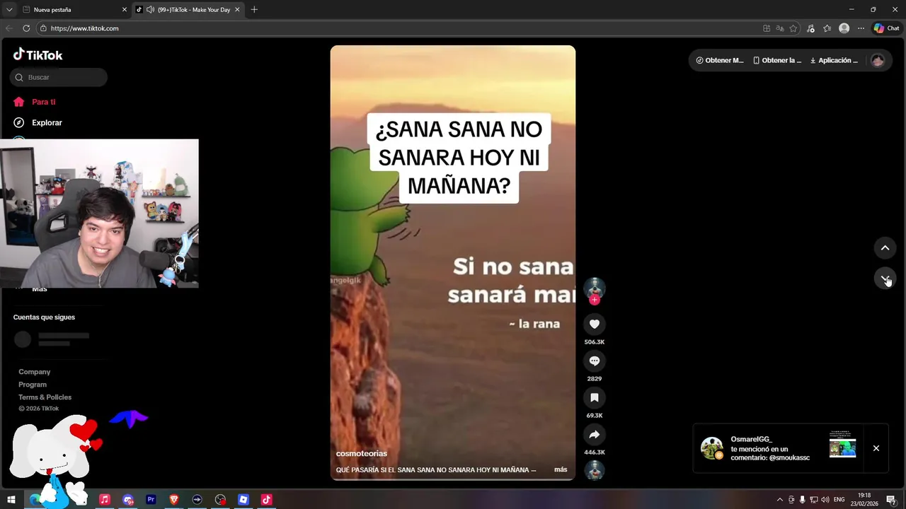Share the video using the arrow icon
This screenshot has width=906, height=509.
coord(595,435)
